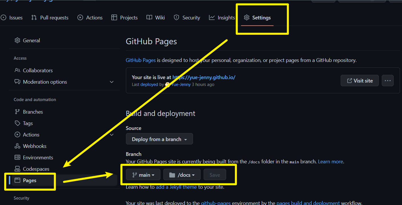Click the Collaborators people icon
Screen dimensions: 402x205
tap(17, 70)
